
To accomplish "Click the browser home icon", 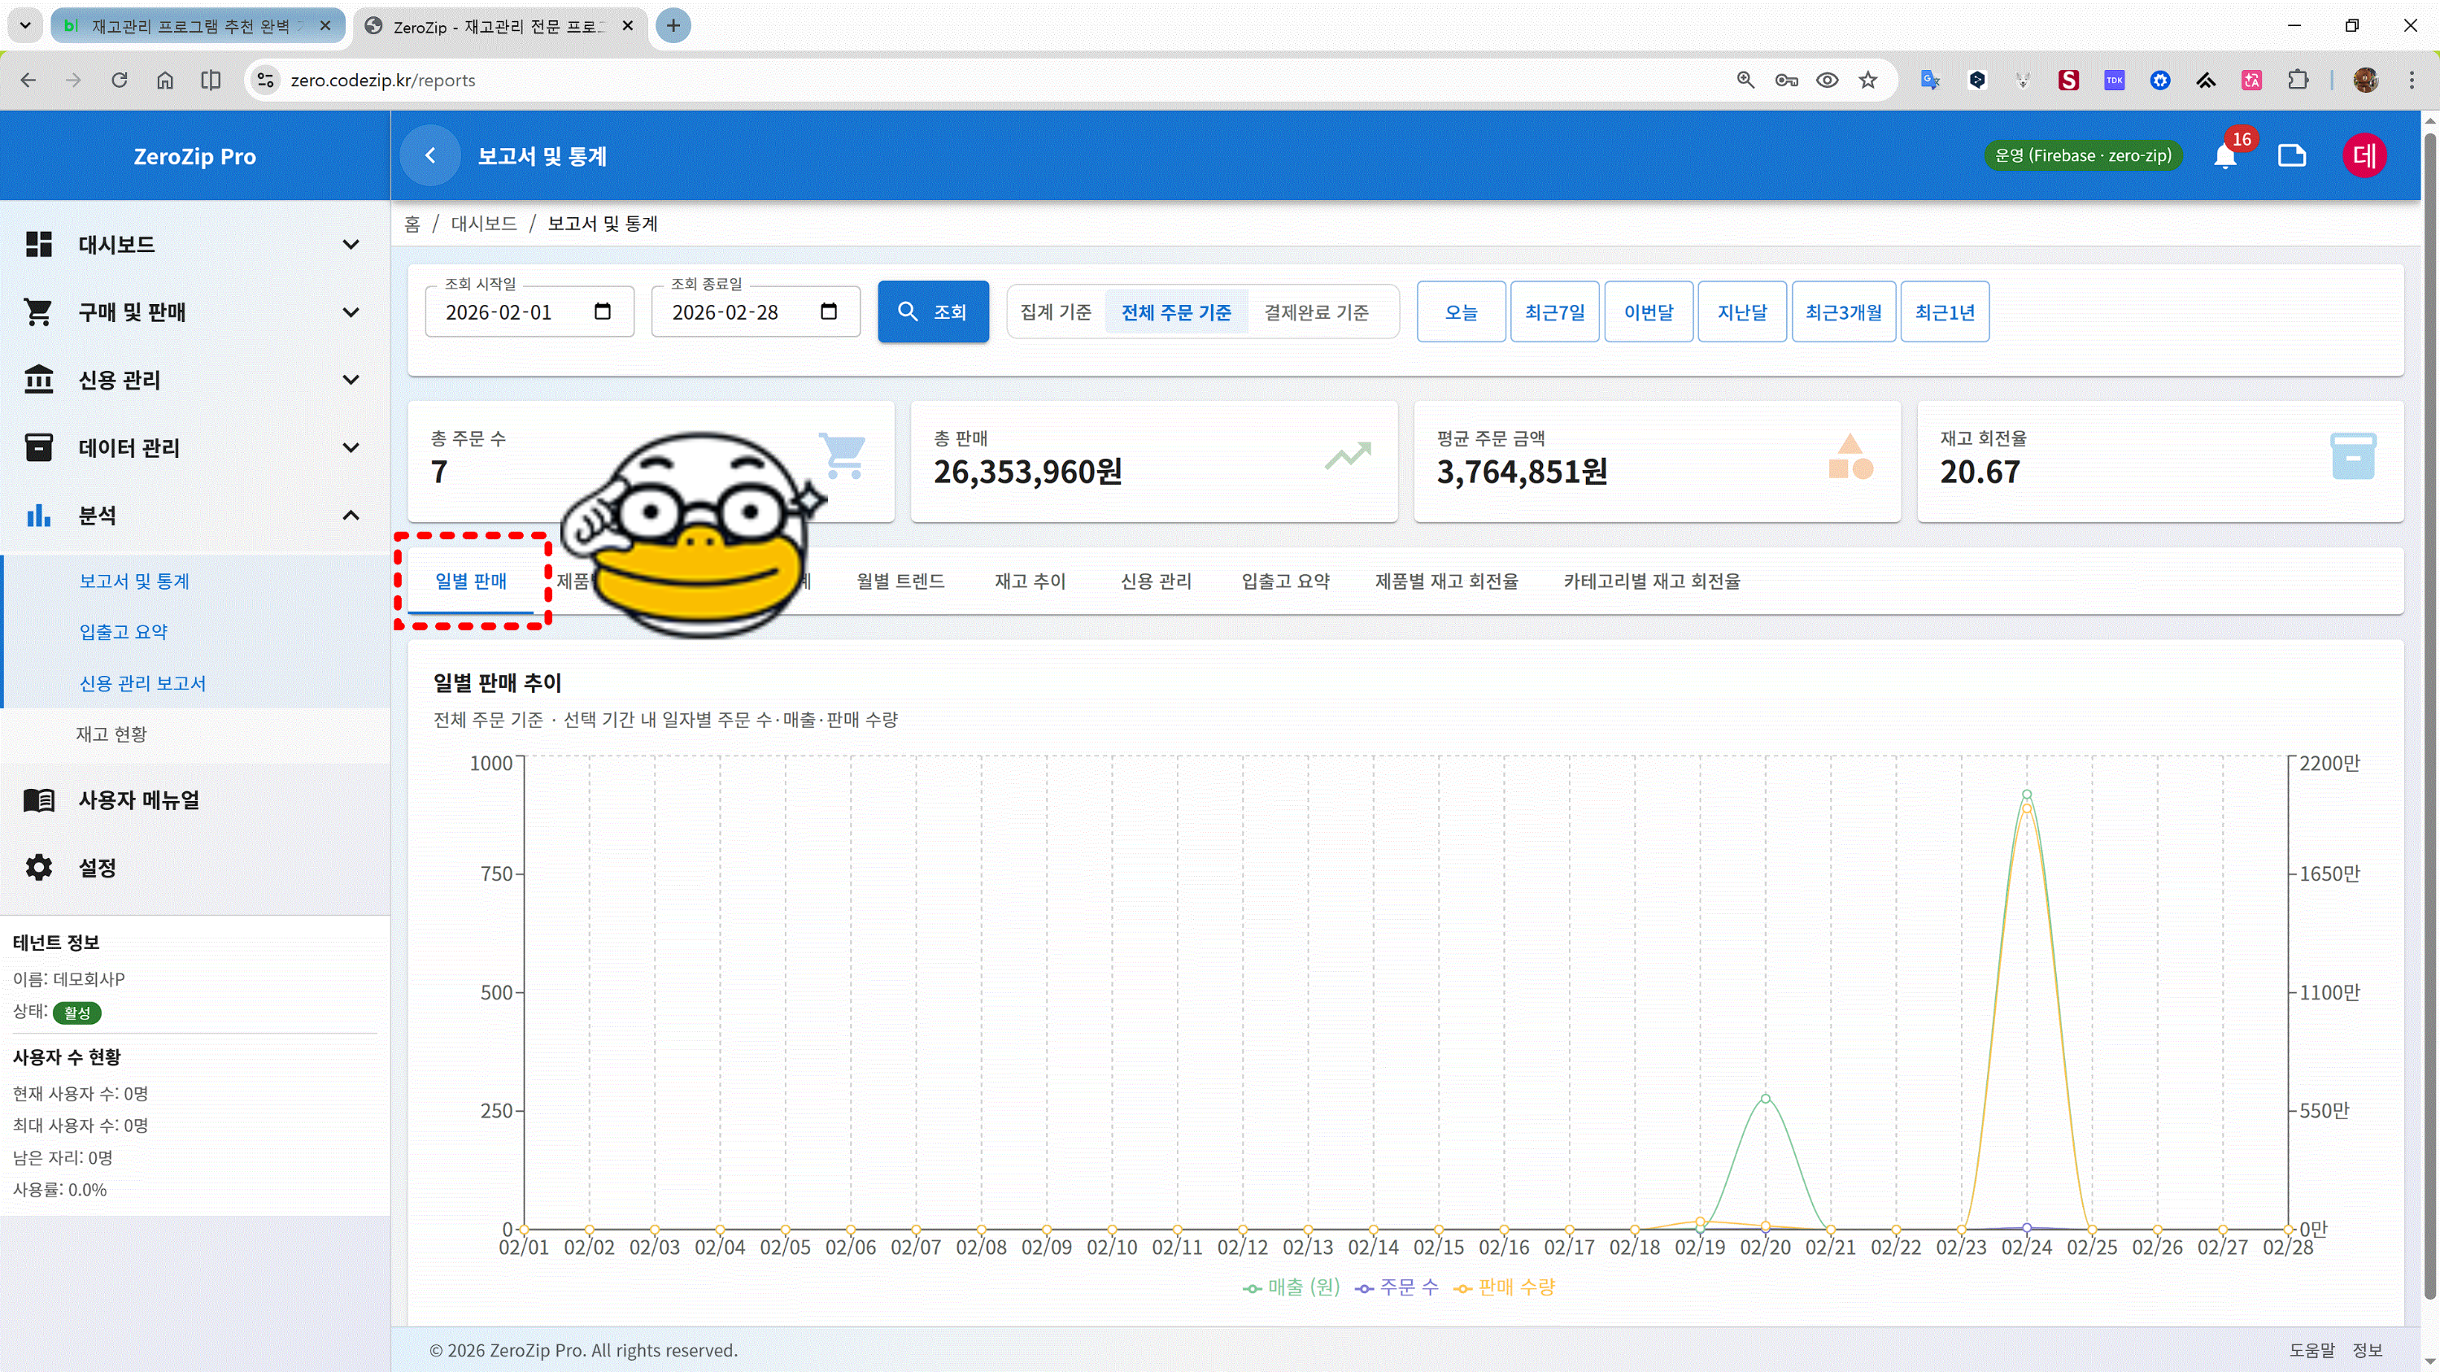I will [165, 81].
